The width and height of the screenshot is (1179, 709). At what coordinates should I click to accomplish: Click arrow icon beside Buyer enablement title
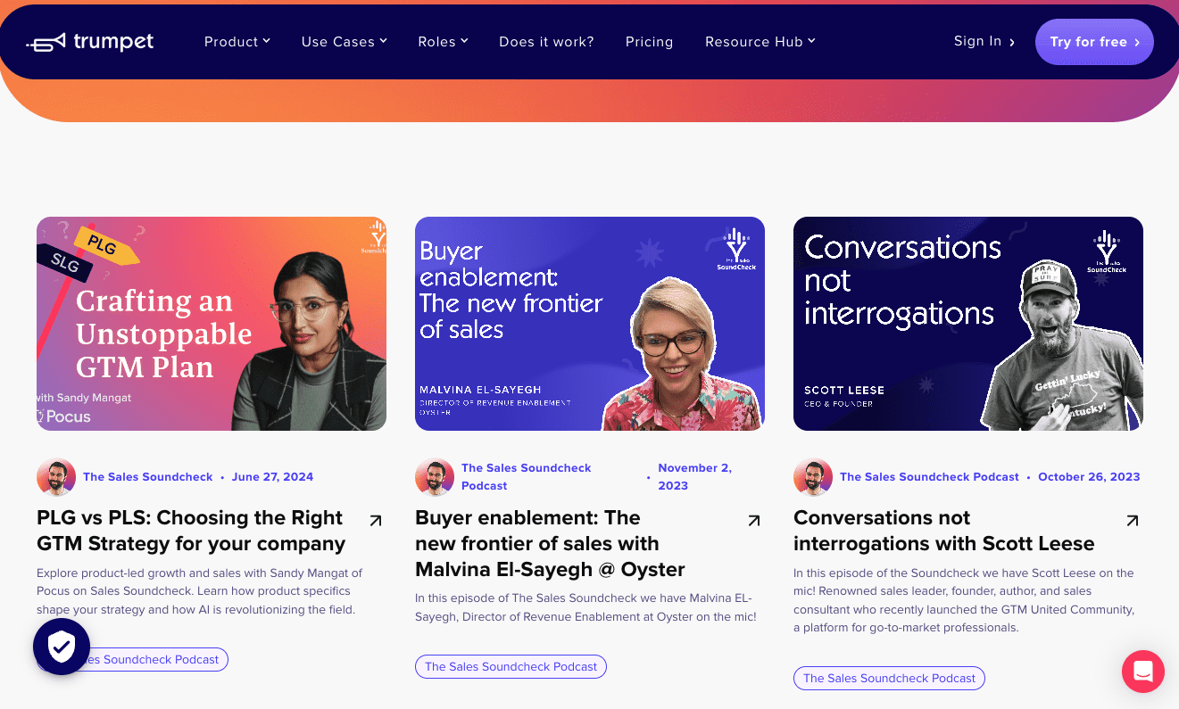(754, 520)
